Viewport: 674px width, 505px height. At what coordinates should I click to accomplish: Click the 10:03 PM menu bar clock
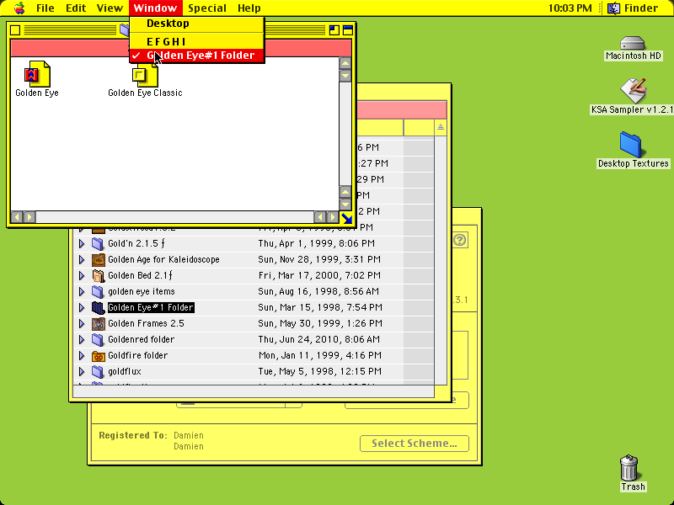[x=570, y=8]
